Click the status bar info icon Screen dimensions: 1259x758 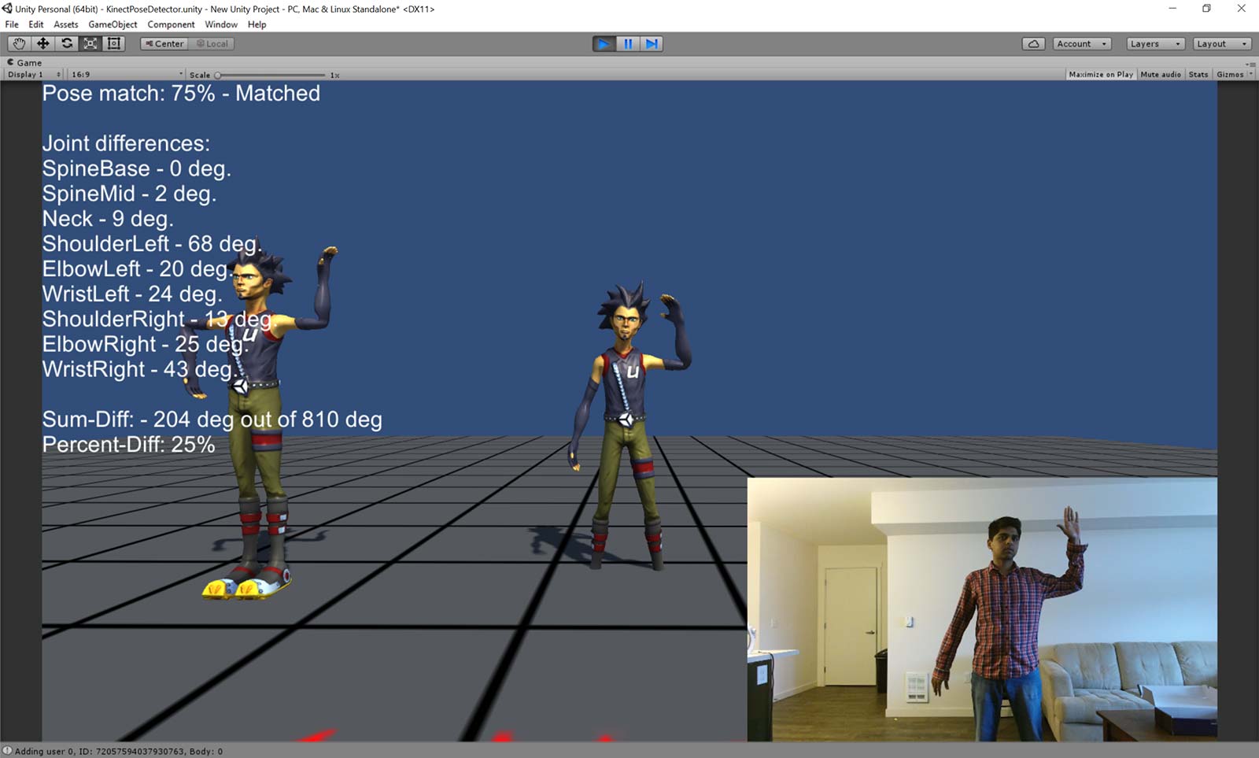7,751
